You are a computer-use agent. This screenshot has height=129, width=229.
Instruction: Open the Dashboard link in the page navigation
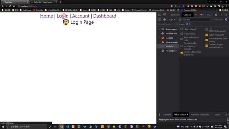point(105,16)
